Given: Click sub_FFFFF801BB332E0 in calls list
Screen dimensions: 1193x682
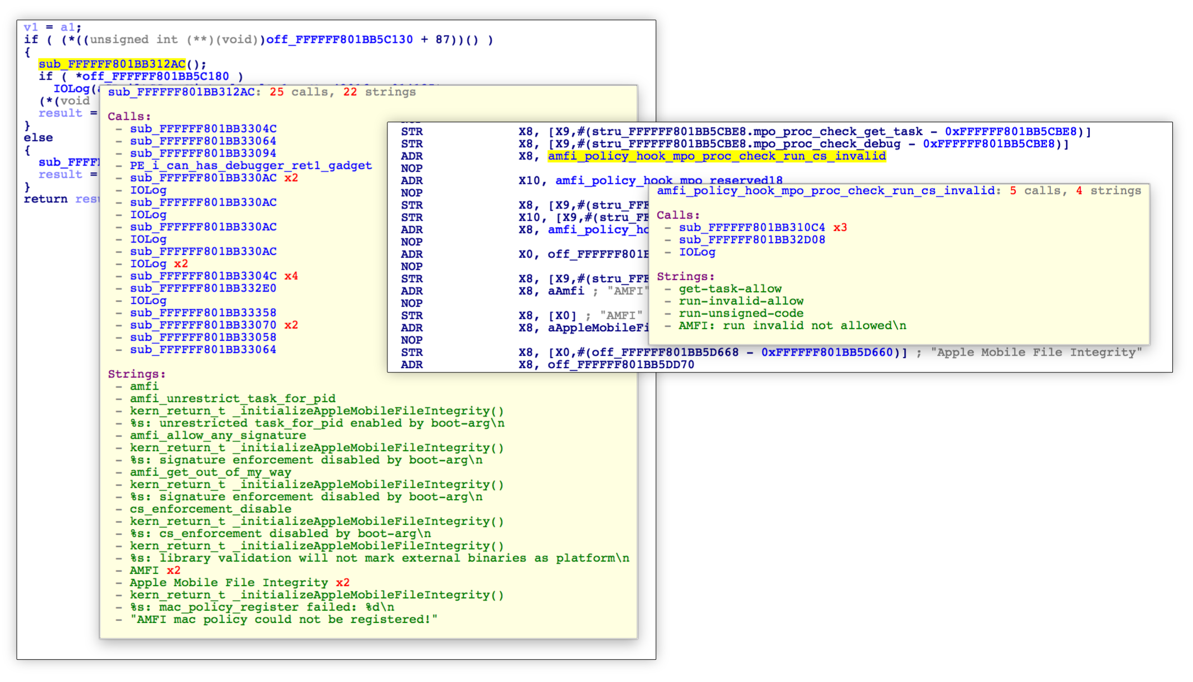Looking at the screenshot, I should 203,288.
